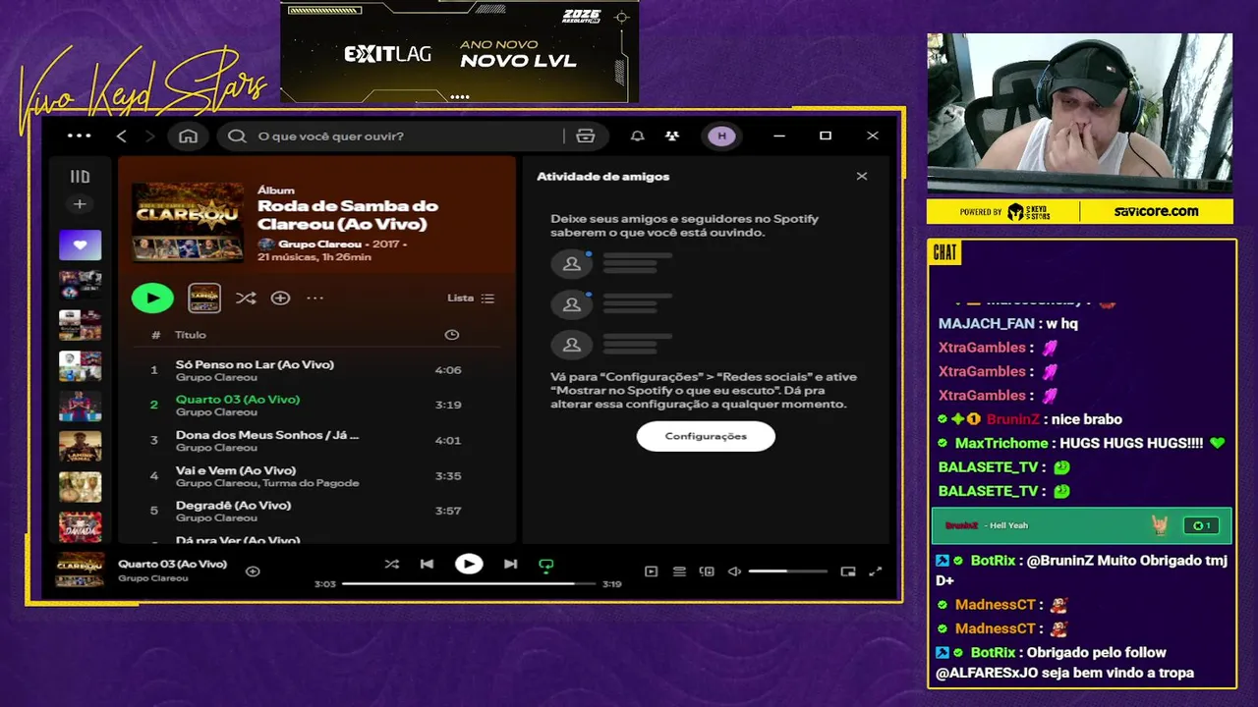The height and width of the screenshot is (707, 1258).
Task: Click the ExitLag banner at the top
Action: pyautogui.click(x=459, y=51)
